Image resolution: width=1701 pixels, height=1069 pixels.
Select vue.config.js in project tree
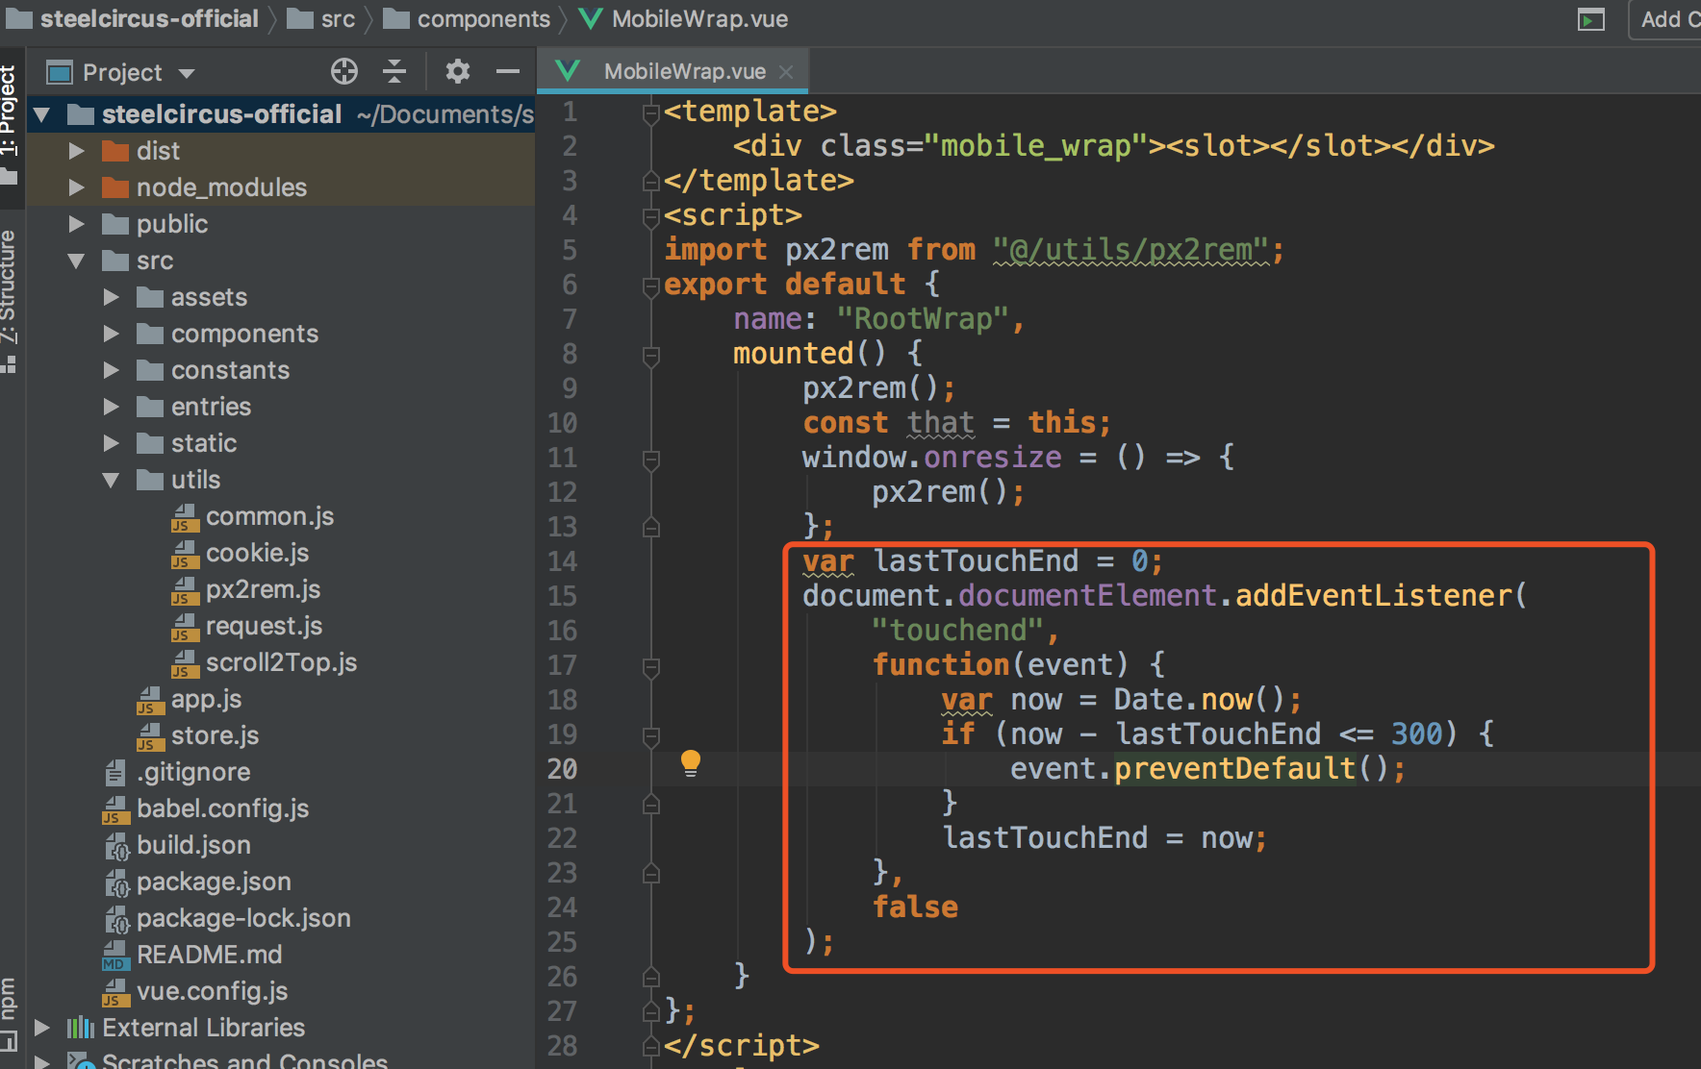click(x=195, y=991)
